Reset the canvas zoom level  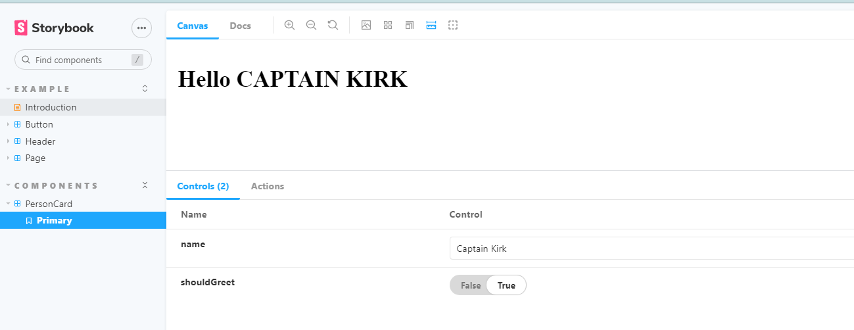(x=333, y=25)
